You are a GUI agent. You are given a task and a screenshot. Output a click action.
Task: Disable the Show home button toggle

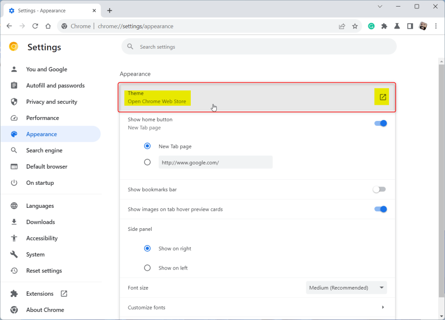380,123
